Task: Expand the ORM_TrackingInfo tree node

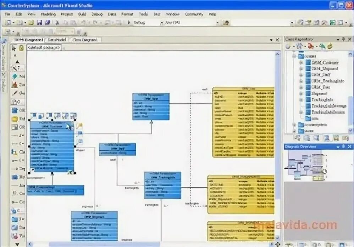Action: (x=301, y=81)
